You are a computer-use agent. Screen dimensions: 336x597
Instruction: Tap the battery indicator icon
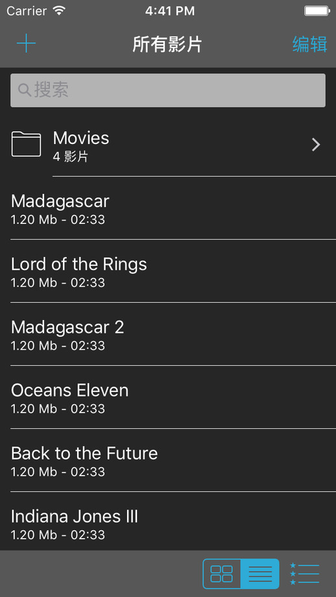click(x=316, y=10)
